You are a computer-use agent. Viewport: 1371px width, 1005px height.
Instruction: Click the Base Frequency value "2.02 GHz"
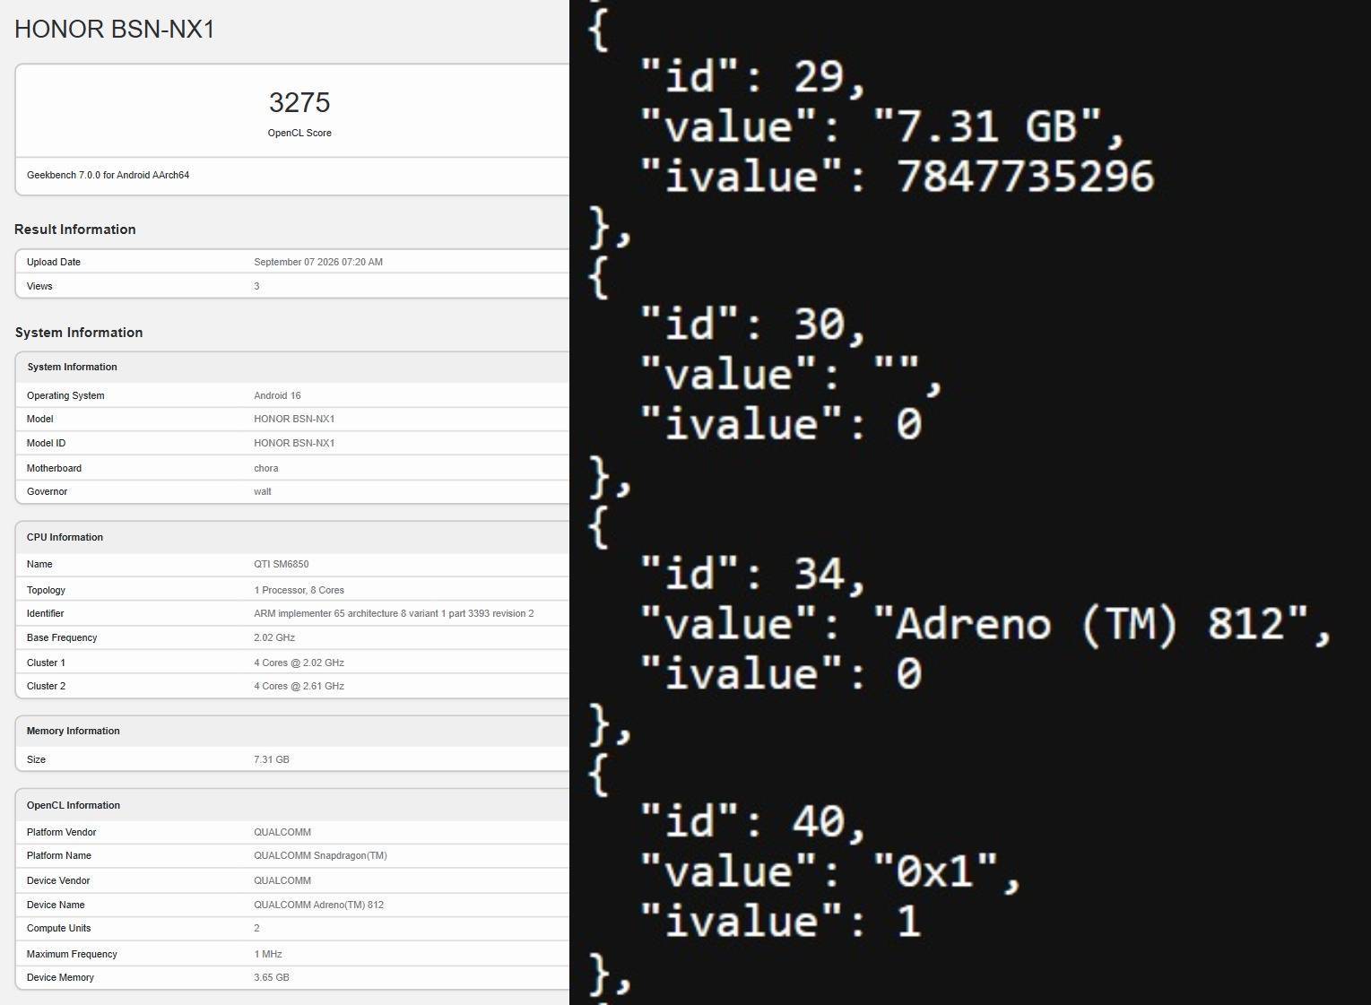pyautogui.click(x=274, y=637)
